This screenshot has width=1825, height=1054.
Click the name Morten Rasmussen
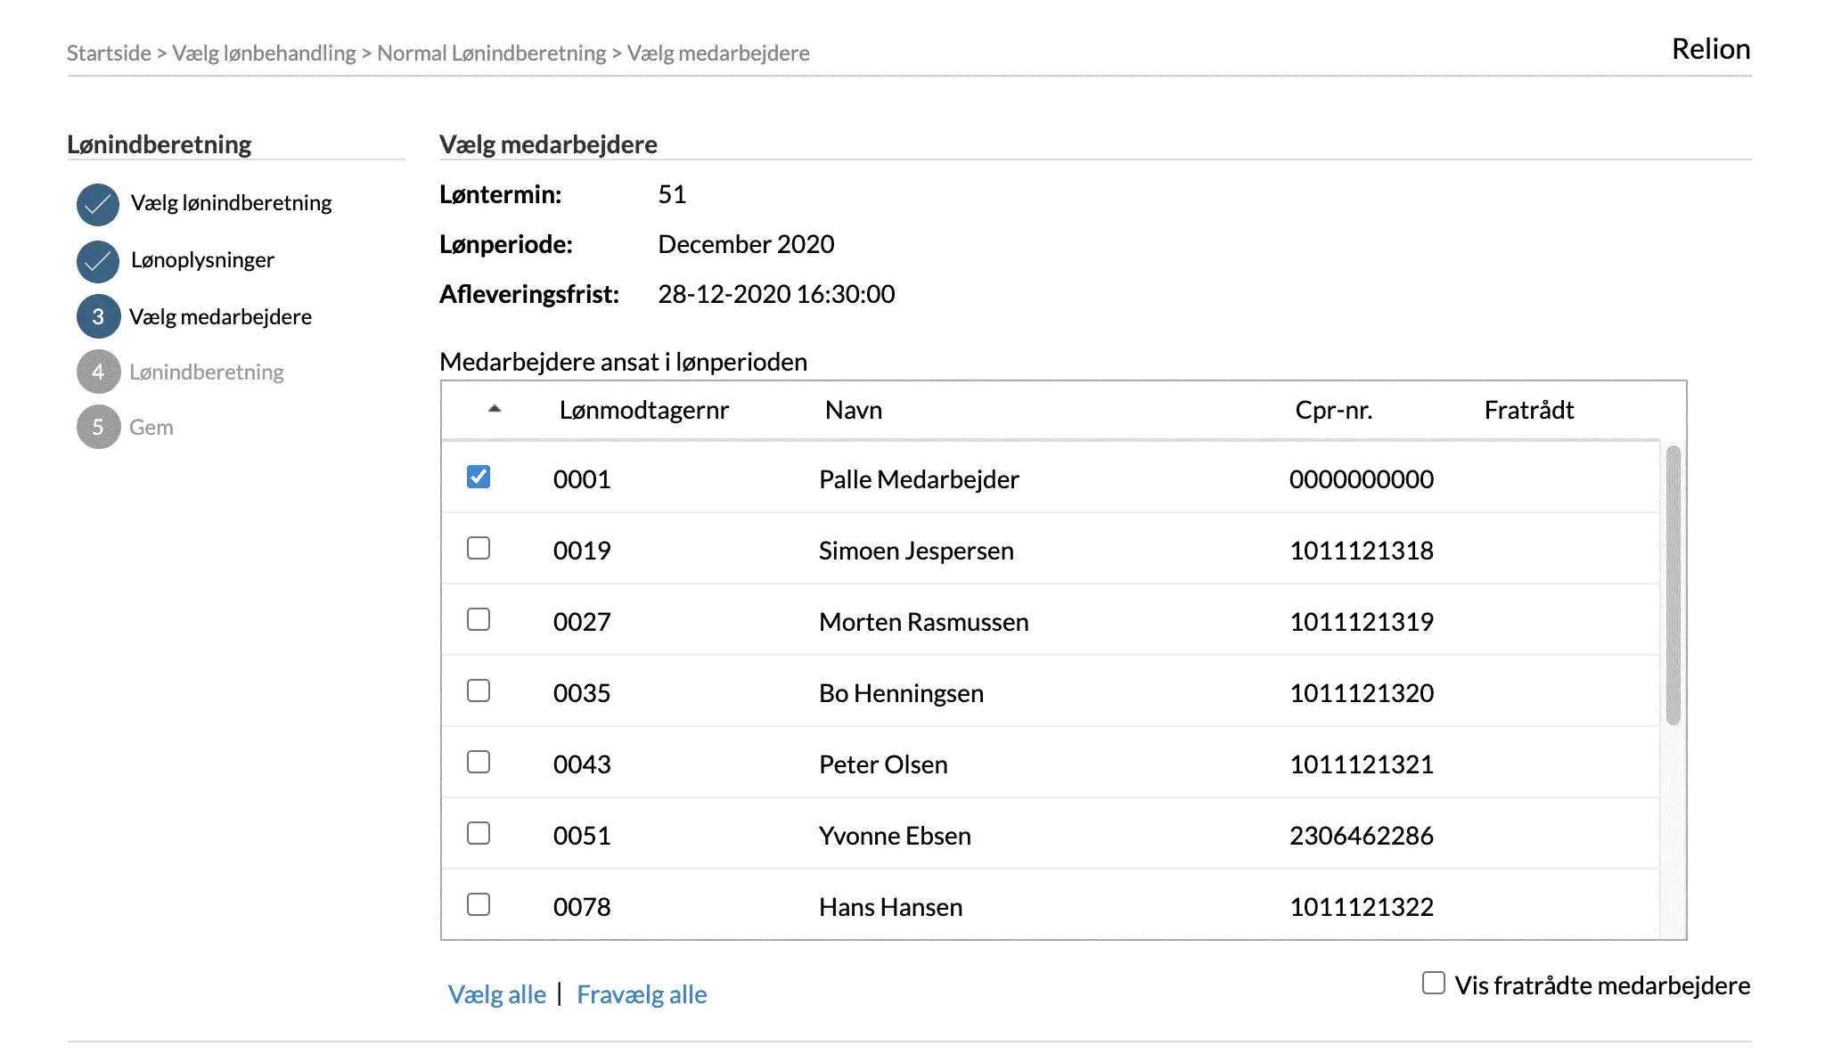pos(924,622)
